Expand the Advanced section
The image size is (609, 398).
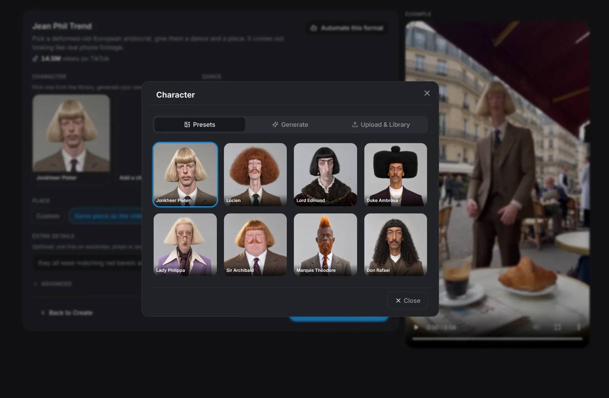(x=53, y=284)
